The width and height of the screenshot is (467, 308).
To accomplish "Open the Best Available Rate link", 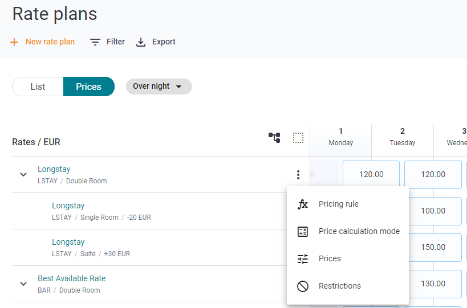I will [x=72, y=278].
